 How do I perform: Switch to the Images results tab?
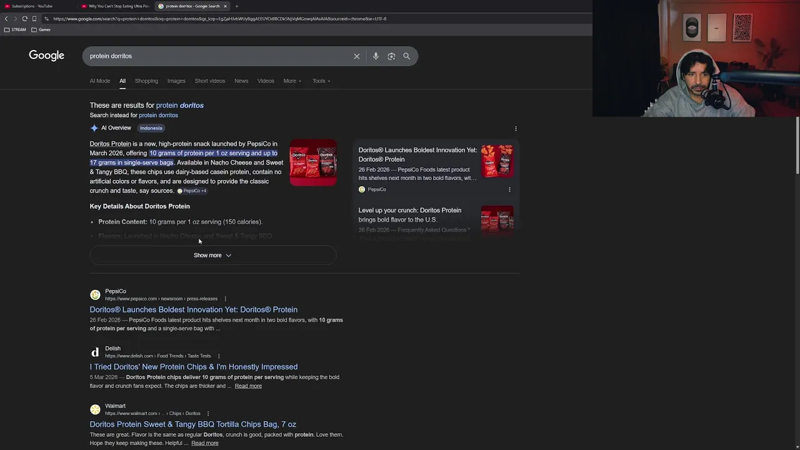click(x=176, y=81)
